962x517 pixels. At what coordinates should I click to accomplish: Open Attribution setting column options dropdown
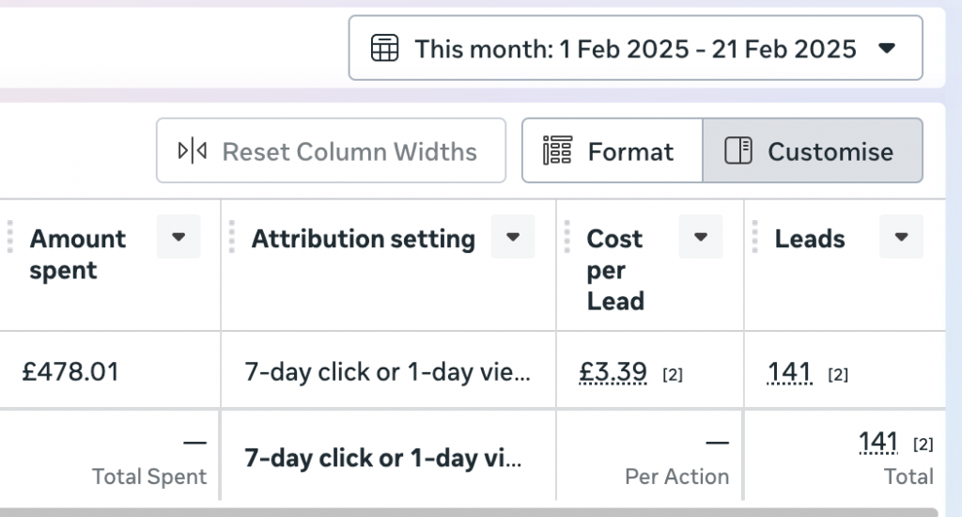pos(513,237)
